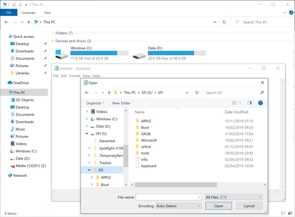Click the Open button in the dialog

tap(218, 206)
